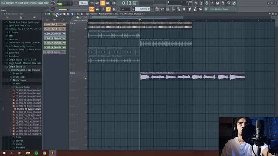Viewport: 278px width, 156px height.
Task: Toggle the overdub recording icon
Action: (x=108, y=3)
